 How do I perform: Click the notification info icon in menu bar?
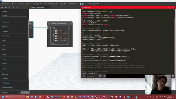pos(81,4)
